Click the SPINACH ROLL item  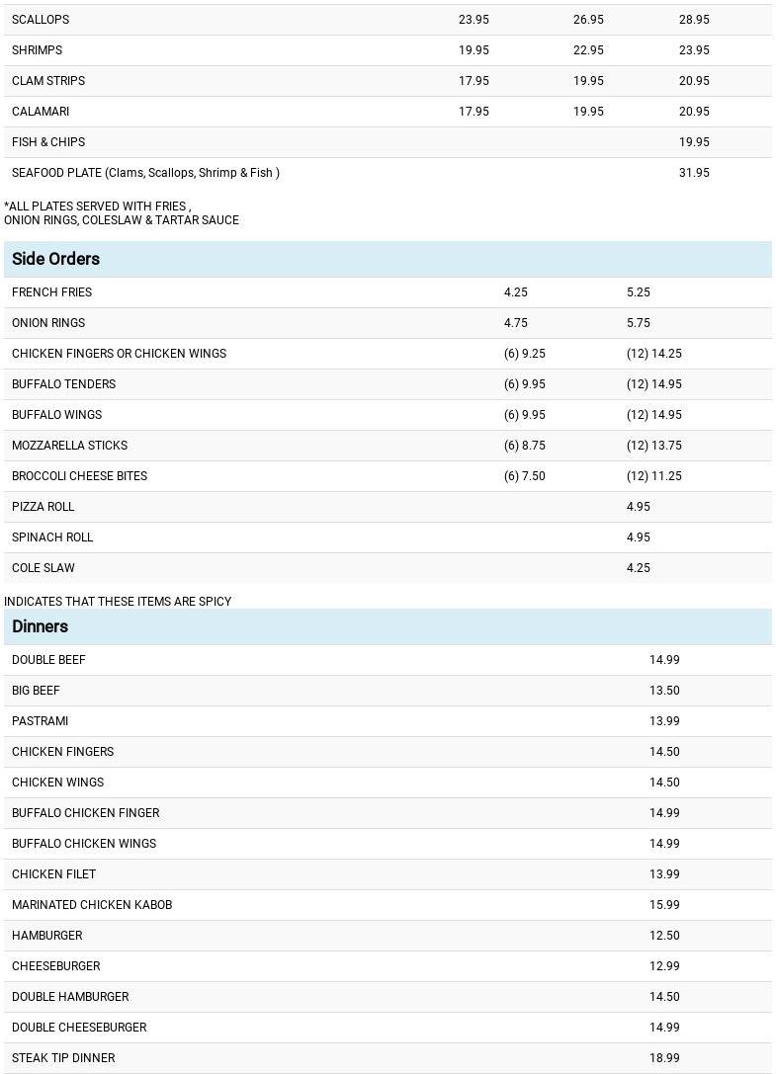click(x=52, y=537)
